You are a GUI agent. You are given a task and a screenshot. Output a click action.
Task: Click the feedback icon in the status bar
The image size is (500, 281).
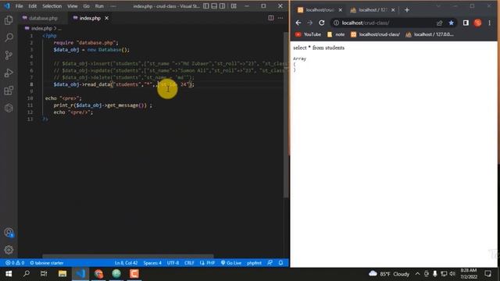(270, 263)
